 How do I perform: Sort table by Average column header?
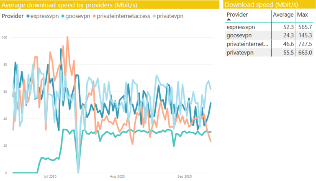283,15
